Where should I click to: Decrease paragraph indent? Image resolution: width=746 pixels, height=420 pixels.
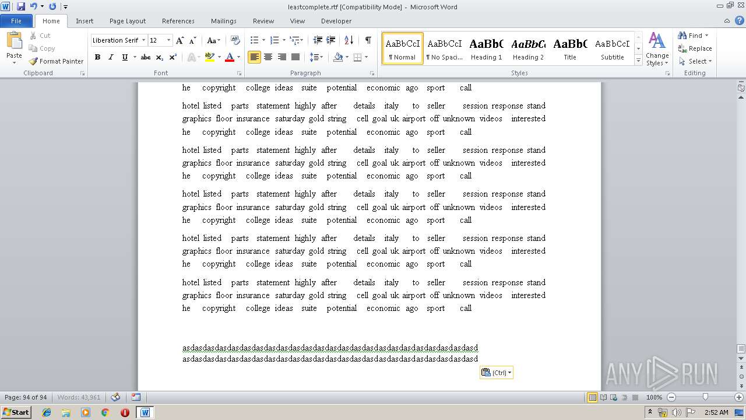(x=318, y=40)
